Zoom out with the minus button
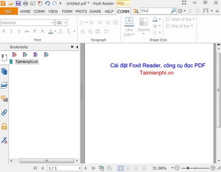Screen dimensions: 221x172 click(x=177, y=168)
